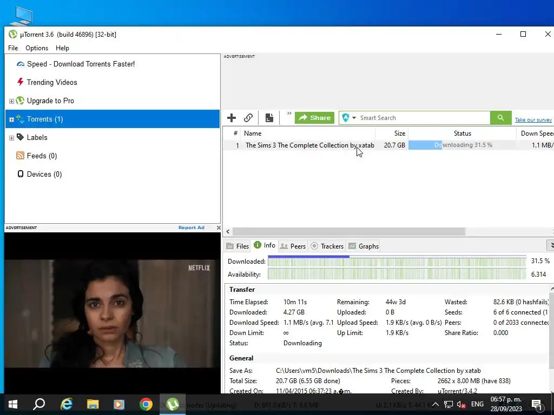Click the green search magnifier button
This screenshot has height=415, width=554.
(x=500, y=118)
